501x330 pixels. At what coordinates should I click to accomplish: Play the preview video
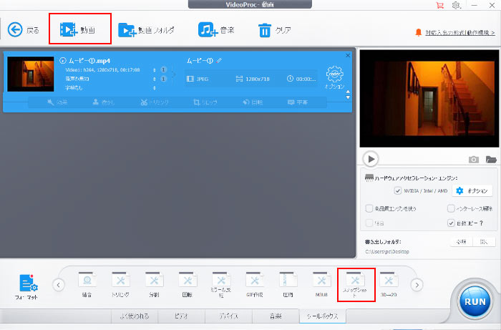click(x=370, y=159)
